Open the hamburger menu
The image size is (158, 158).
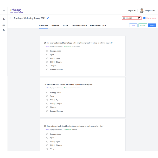point(4,11)
